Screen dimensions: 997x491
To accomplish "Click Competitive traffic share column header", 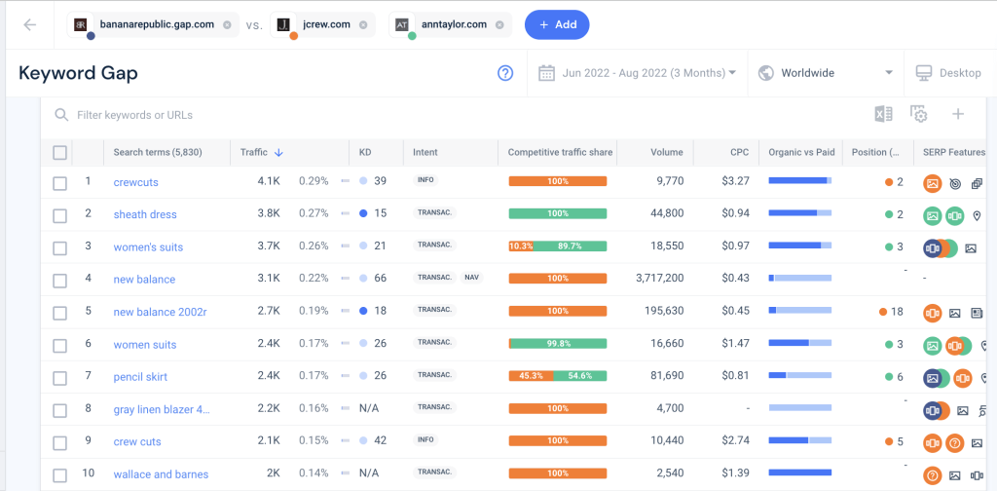I will 560,153.
